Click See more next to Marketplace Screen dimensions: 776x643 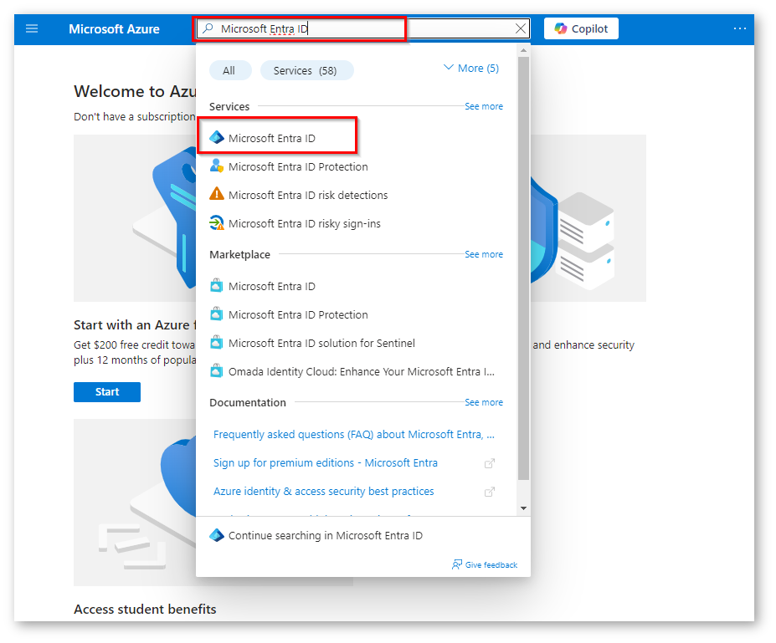484,254
